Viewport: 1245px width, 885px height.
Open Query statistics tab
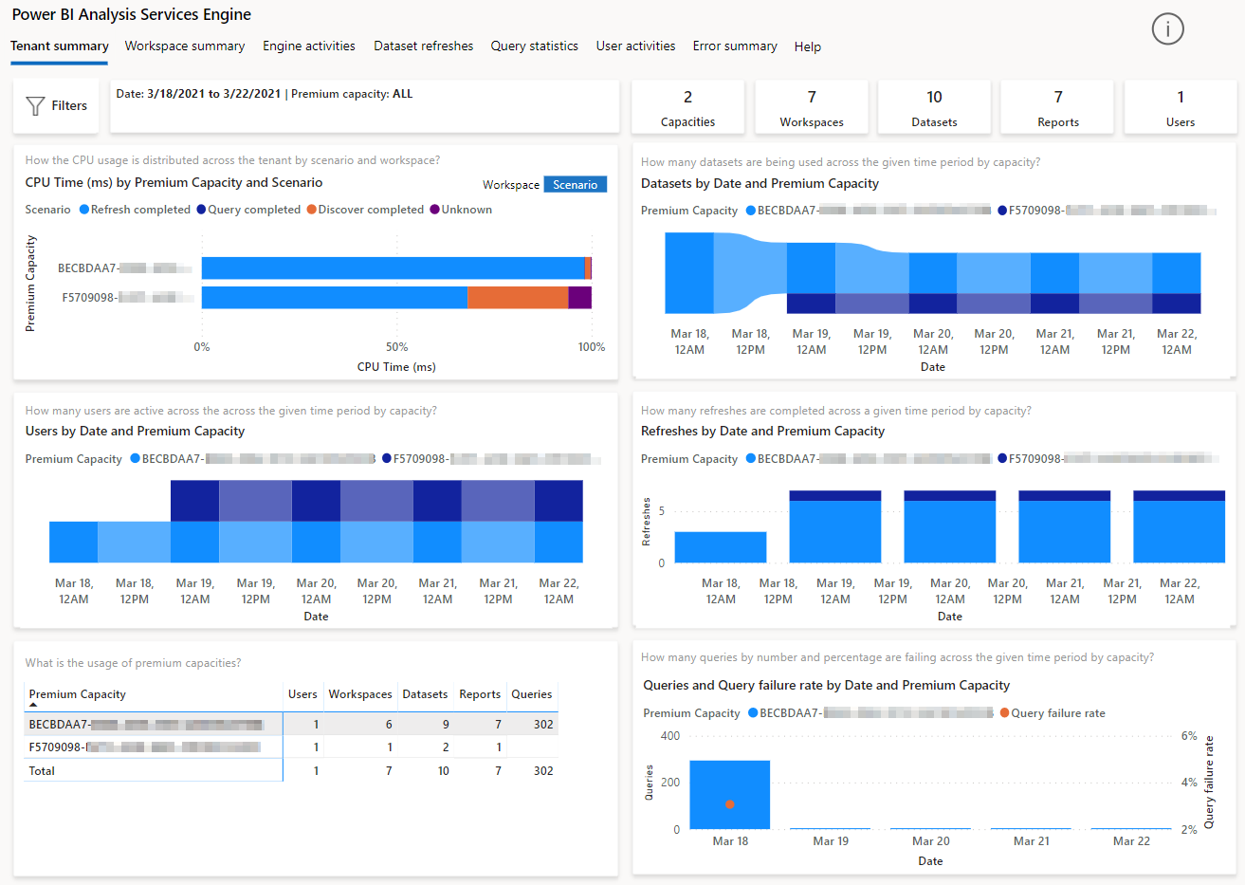[x=534, y=46]
